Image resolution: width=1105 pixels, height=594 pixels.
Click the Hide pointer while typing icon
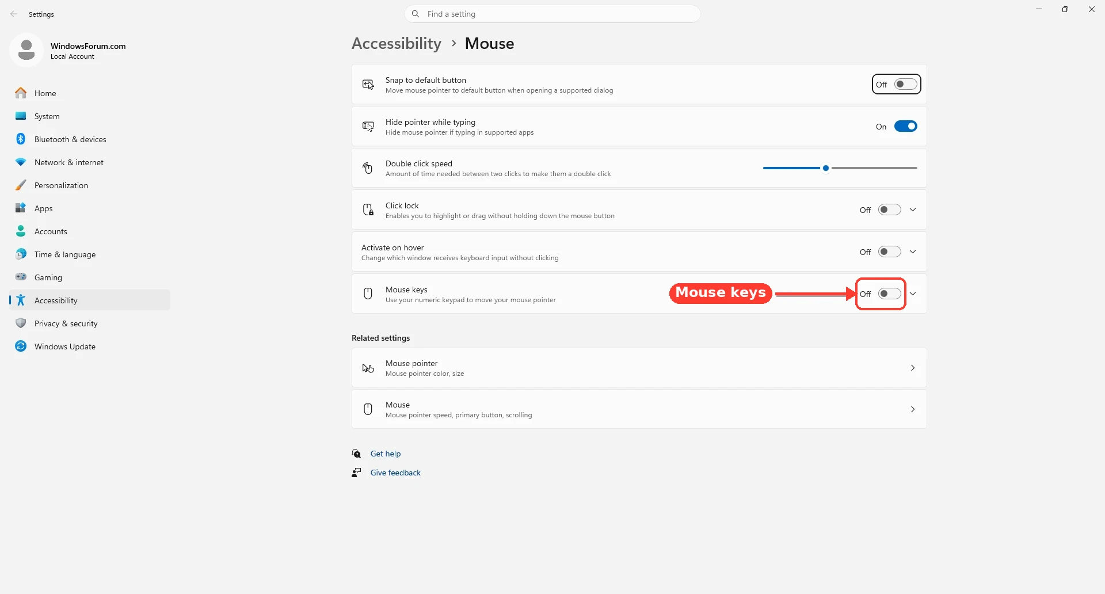click(368, 127)
